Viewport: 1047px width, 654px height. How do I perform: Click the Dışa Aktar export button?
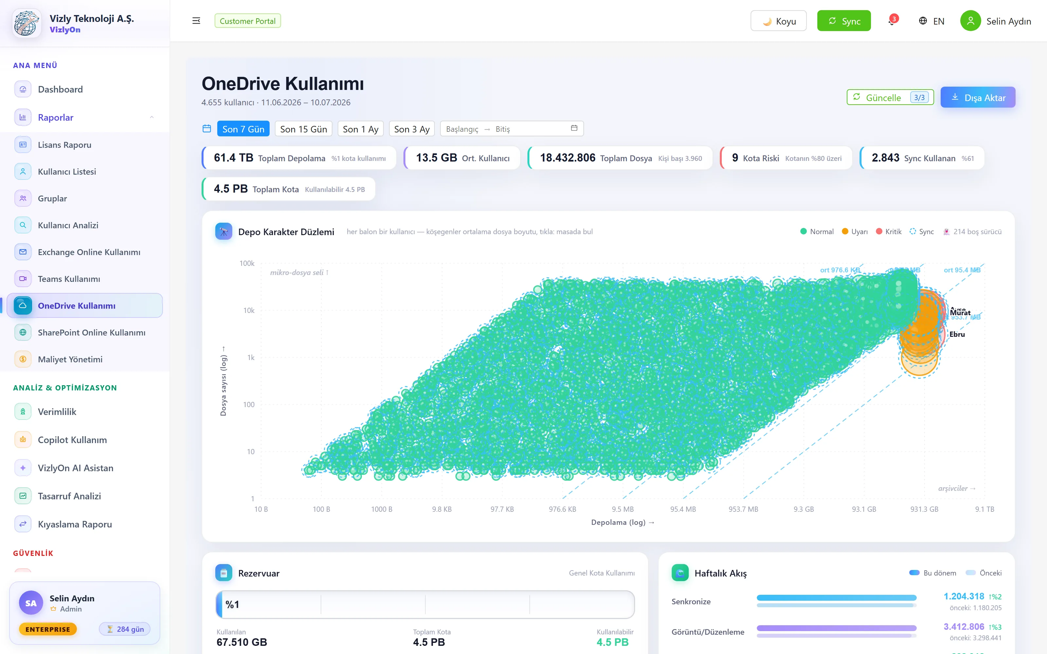[978, 97]
